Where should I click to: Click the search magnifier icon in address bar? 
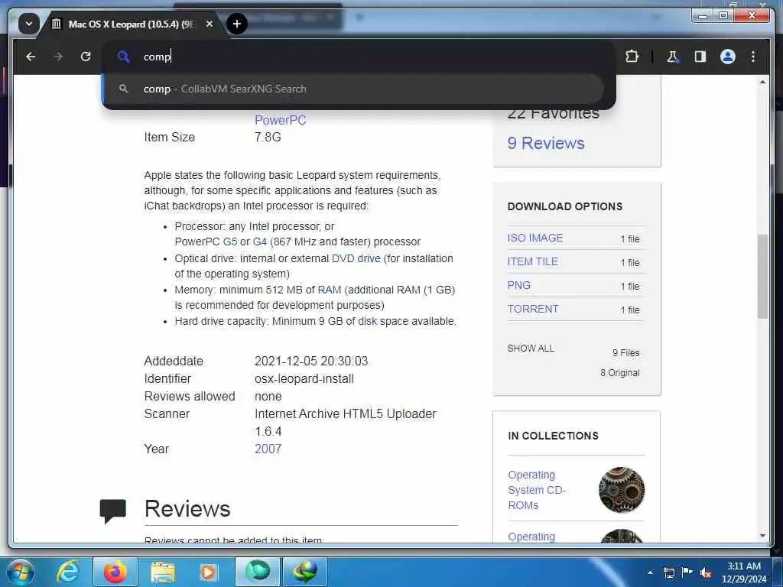tap(123, 57)
